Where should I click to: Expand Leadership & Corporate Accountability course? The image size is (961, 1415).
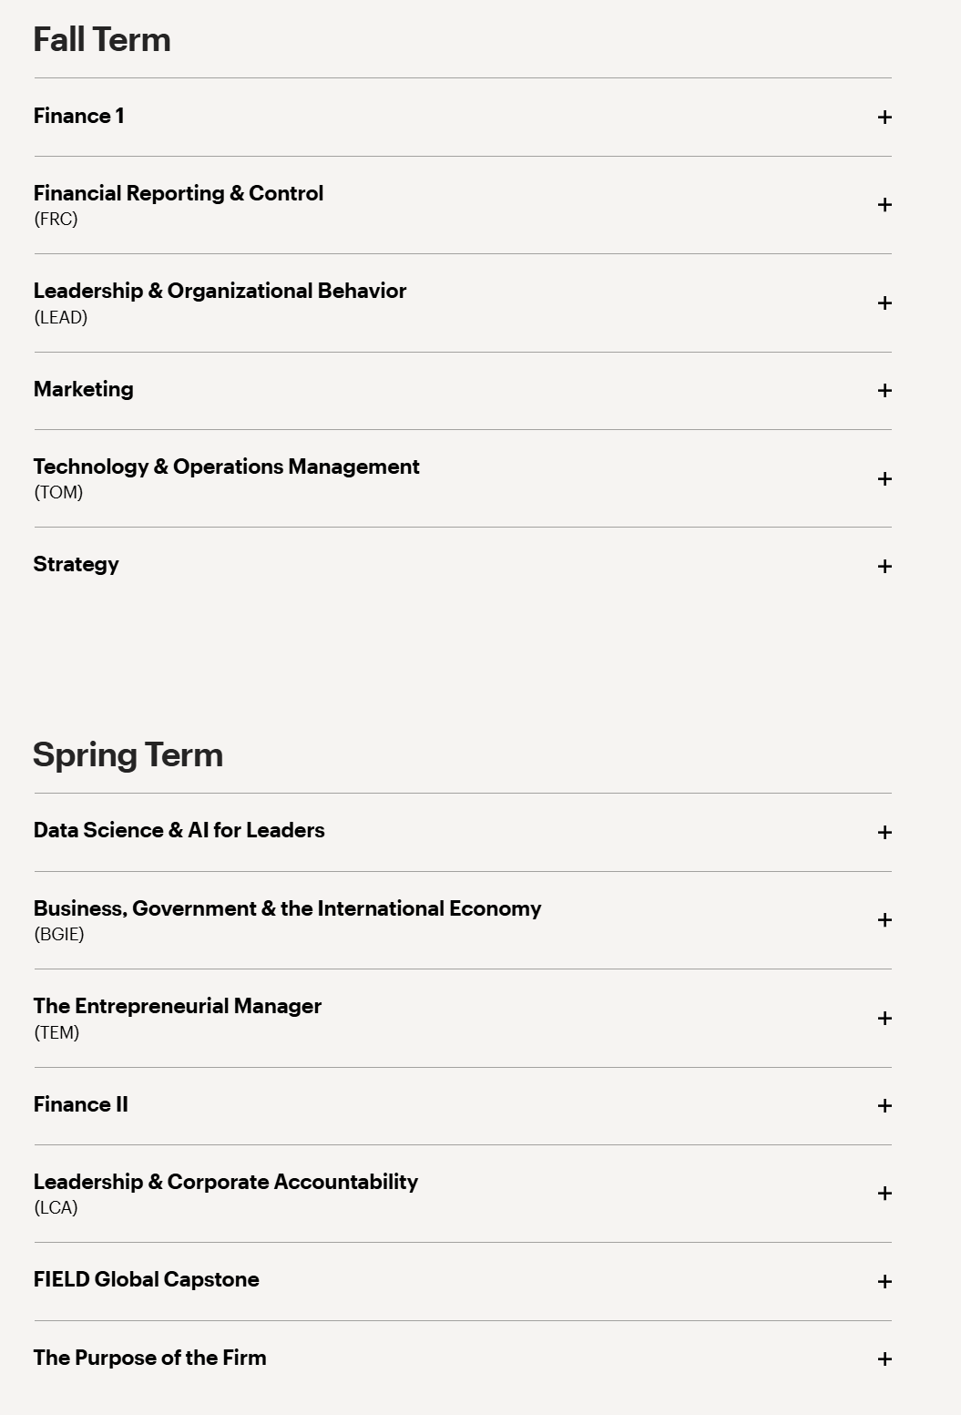(x=884, y=1194)
